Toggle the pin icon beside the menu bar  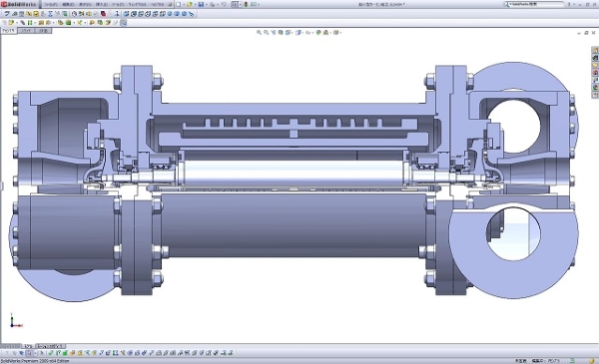click(x=170, y=4)
